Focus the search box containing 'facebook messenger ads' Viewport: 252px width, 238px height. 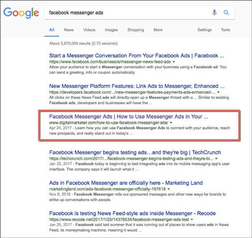[x=139, y=13]
